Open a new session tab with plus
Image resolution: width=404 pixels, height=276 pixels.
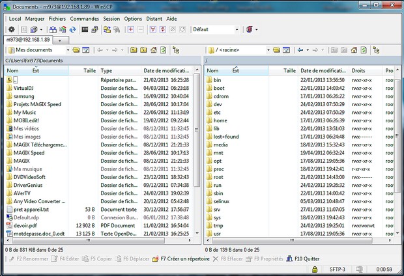point(59,40)
